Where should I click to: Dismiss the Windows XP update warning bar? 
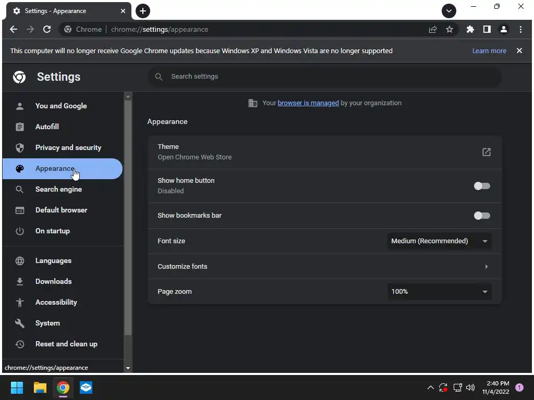click(519, 51)
